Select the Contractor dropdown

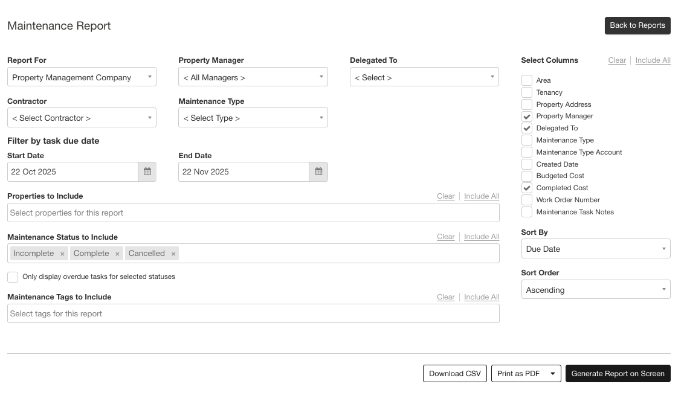tap(82, 118)
